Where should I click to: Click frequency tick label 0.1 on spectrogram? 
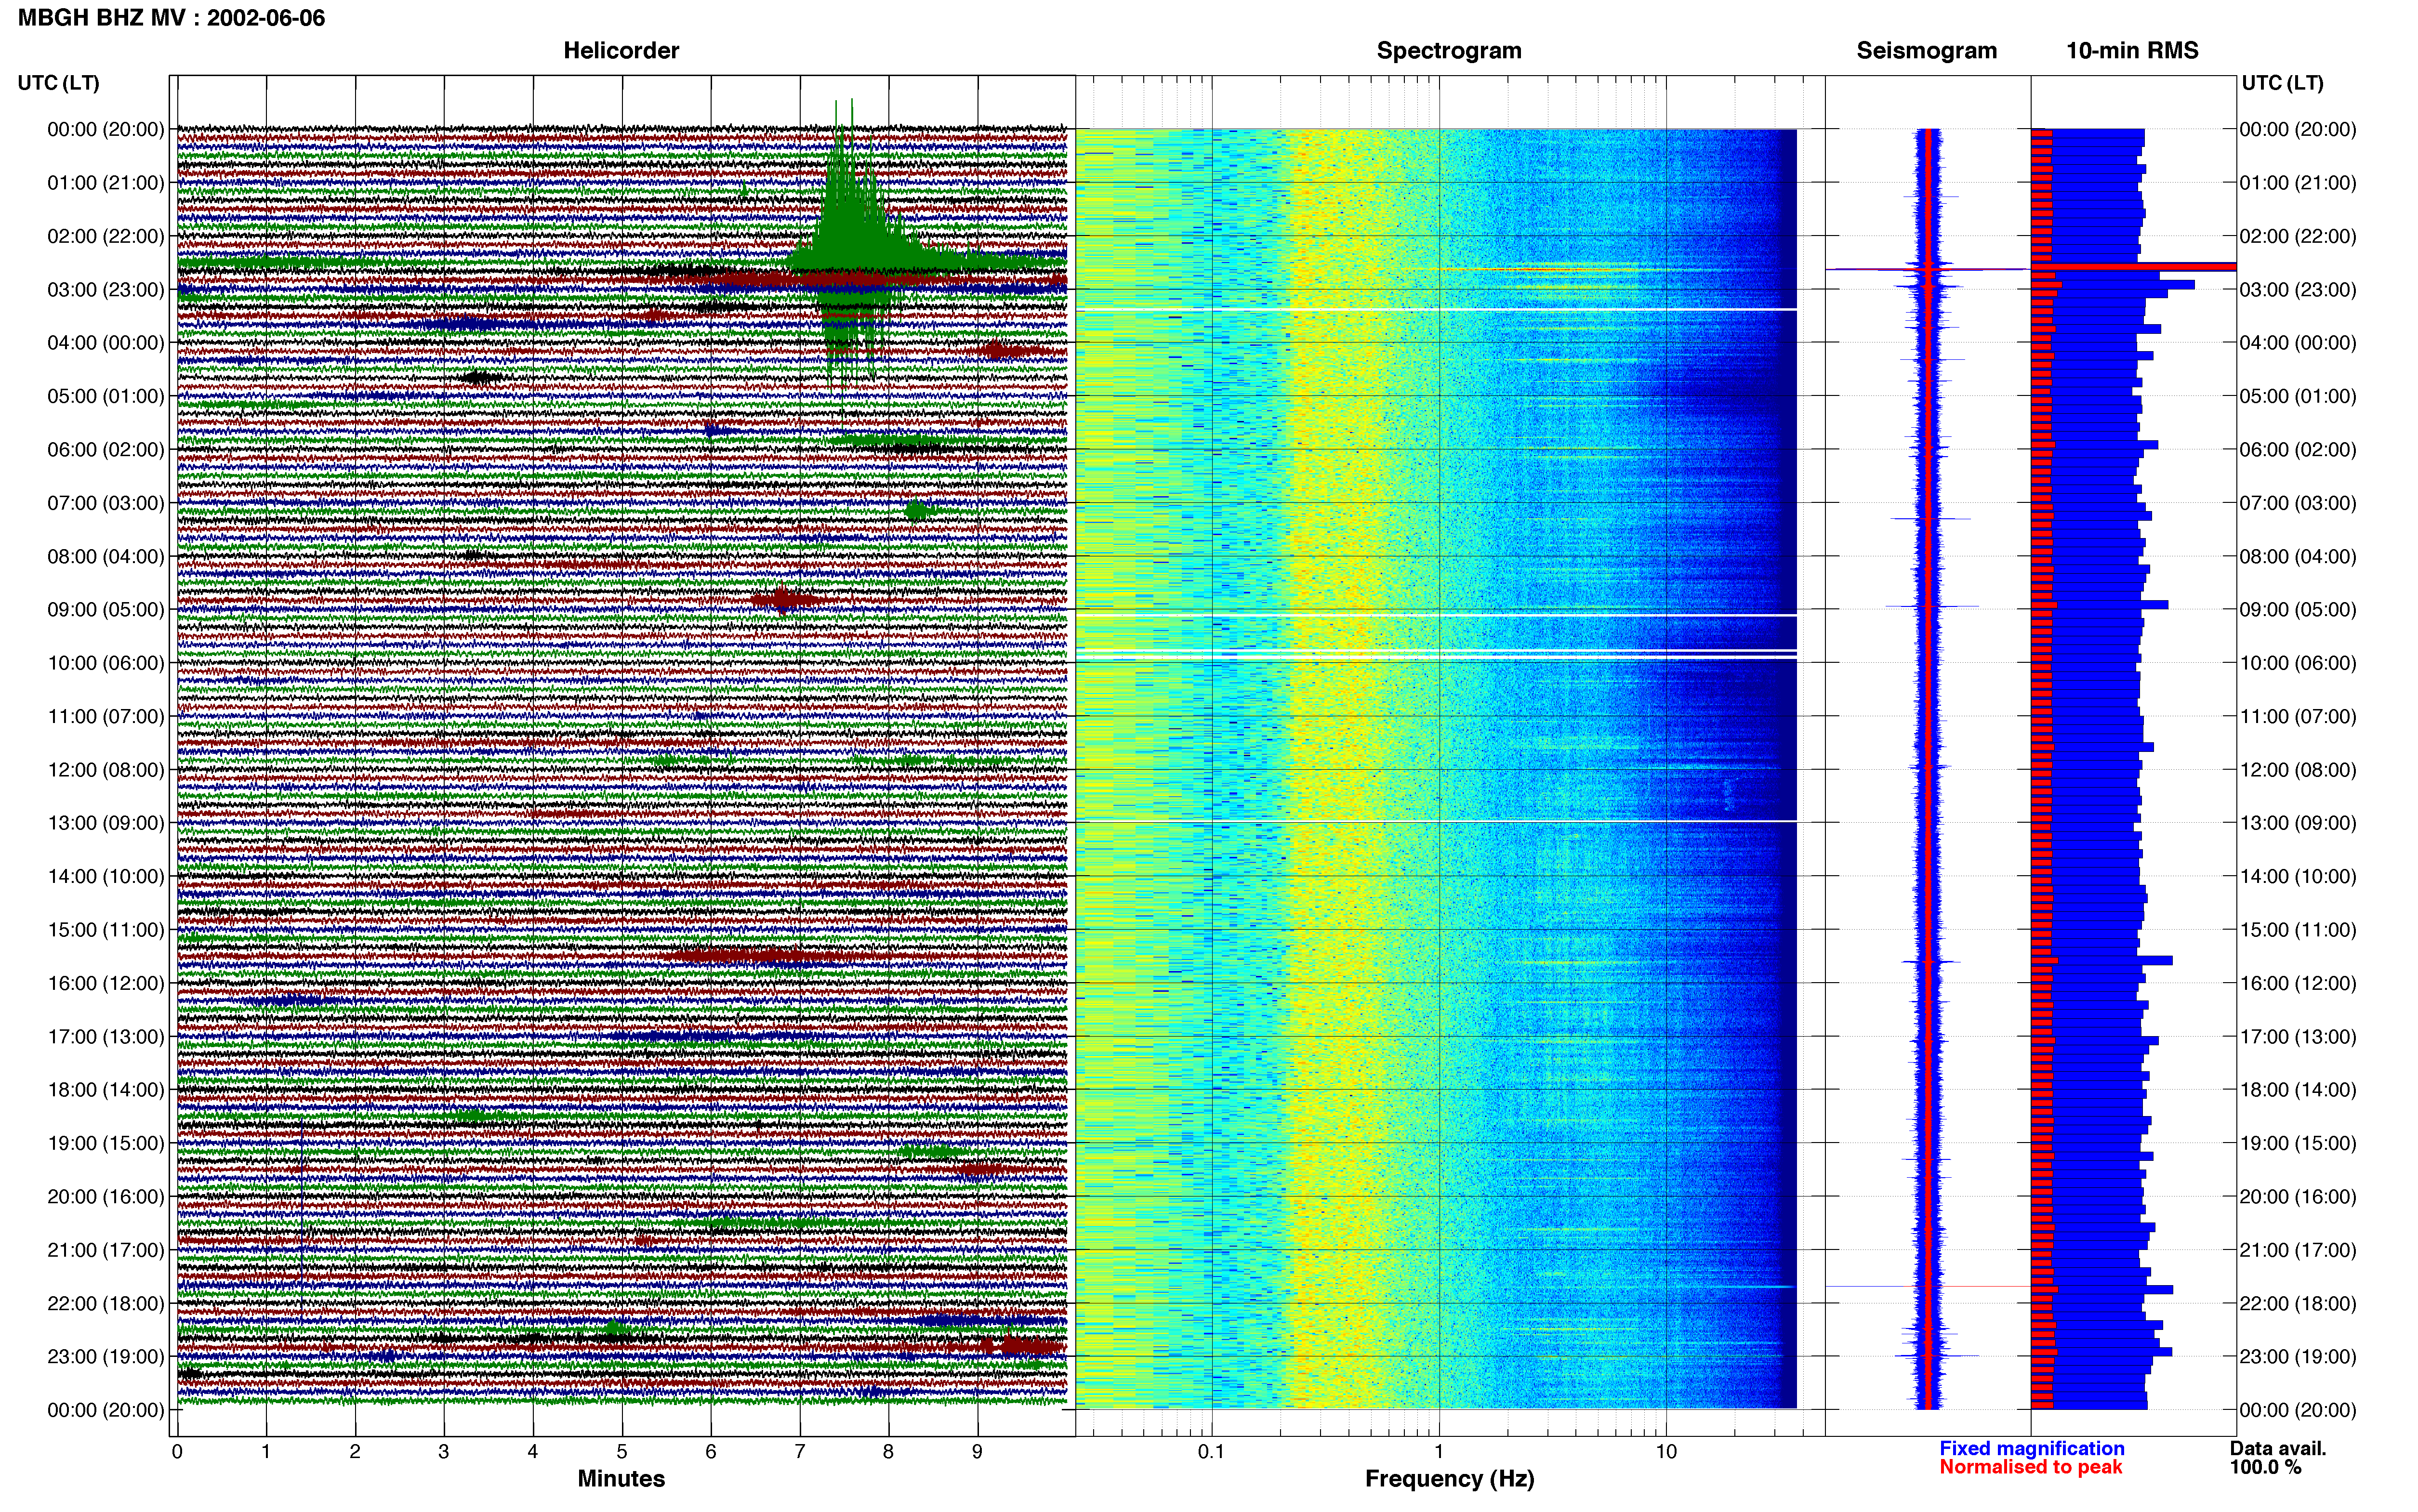tap(1211, 1451)
